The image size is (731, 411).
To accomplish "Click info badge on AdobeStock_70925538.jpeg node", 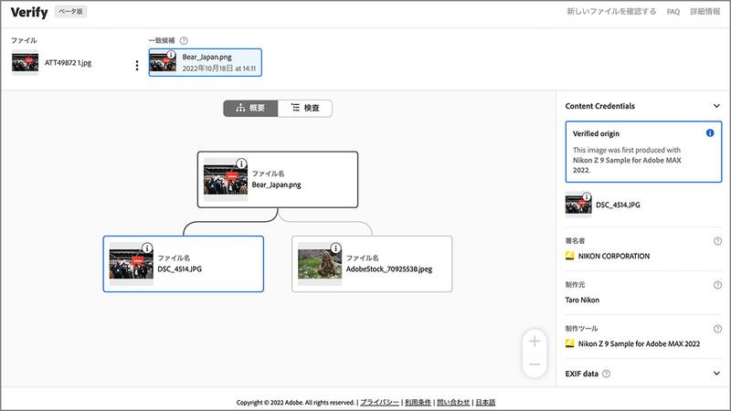I will (335, 248).
